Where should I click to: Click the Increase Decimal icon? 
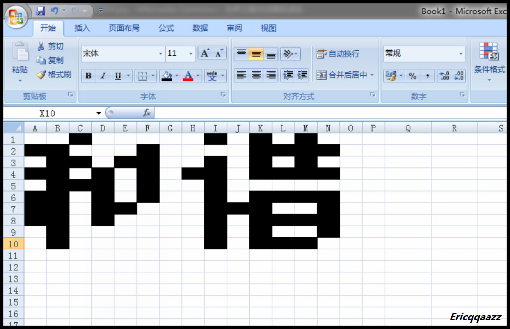445,76
